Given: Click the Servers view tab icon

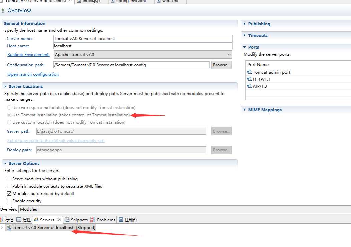Looking at the screenshot, I should (36, 220).
